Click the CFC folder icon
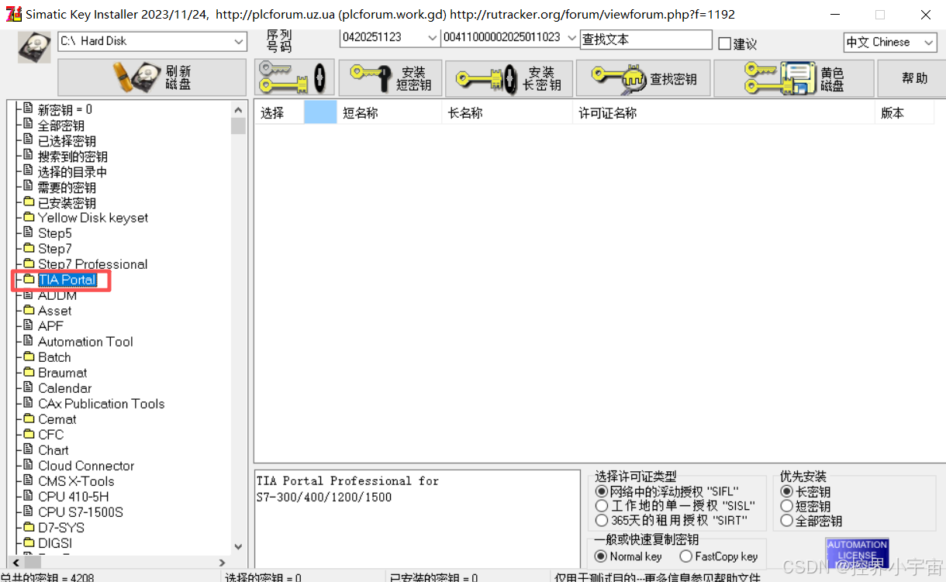This screenshot has width=946, height=582. coord(29,434)
